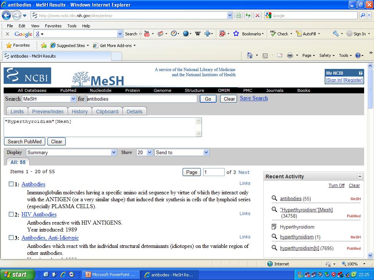
Task: Open the Show 20 items dropdown
Action: [149, 152]
